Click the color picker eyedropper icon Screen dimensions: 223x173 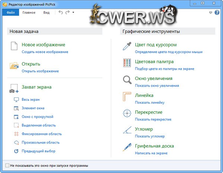pyautogui.click(x=127, y=47)
